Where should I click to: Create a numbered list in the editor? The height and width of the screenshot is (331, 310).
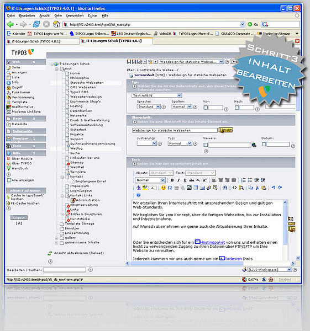[243, 180]
